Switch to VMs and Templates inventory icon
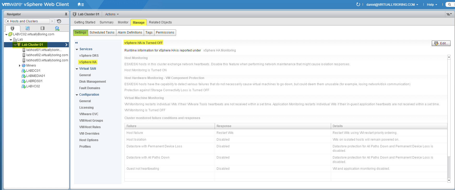The image size is (455, 190). 27,28
